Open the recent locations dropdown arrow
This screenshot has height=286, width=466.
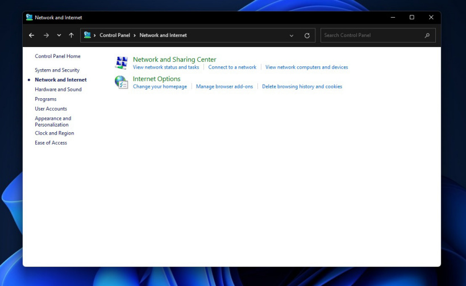coord(59,35)
